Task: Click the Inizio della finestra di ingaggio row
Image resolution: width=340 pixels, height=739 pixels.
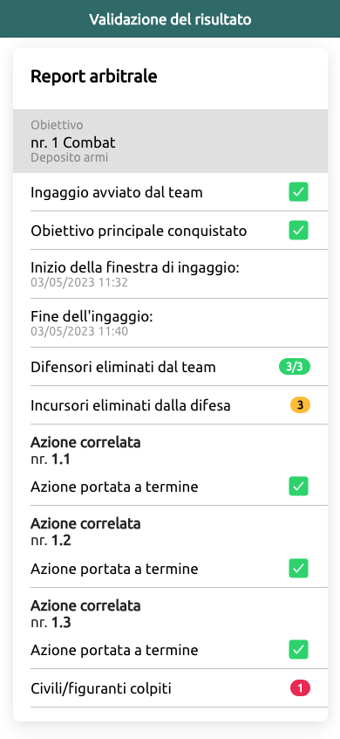Action: coord(170,275)
